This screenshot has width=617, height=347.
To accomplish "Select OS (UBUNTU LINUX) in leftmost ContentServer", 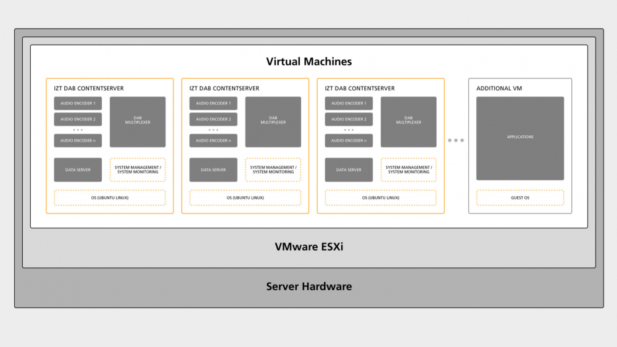I will click(x=110, y=198).
